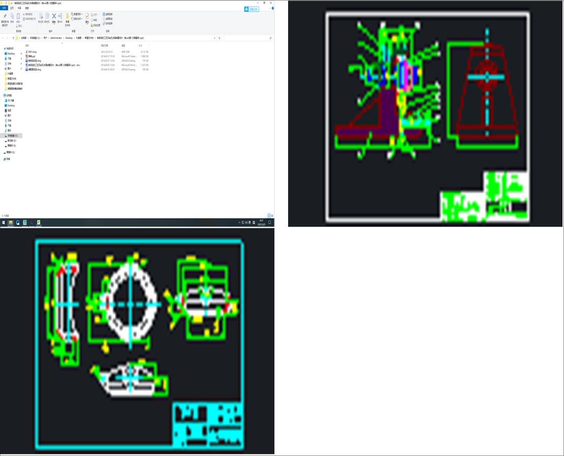Click the Delete X icon in the ribbon

tap(54, 16)
